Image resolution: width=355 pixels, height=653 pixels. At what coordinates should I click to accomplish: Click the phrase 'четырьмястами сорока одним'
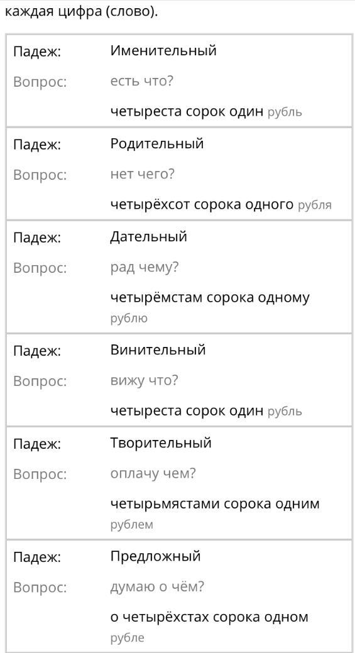click(x=215, y=503)
